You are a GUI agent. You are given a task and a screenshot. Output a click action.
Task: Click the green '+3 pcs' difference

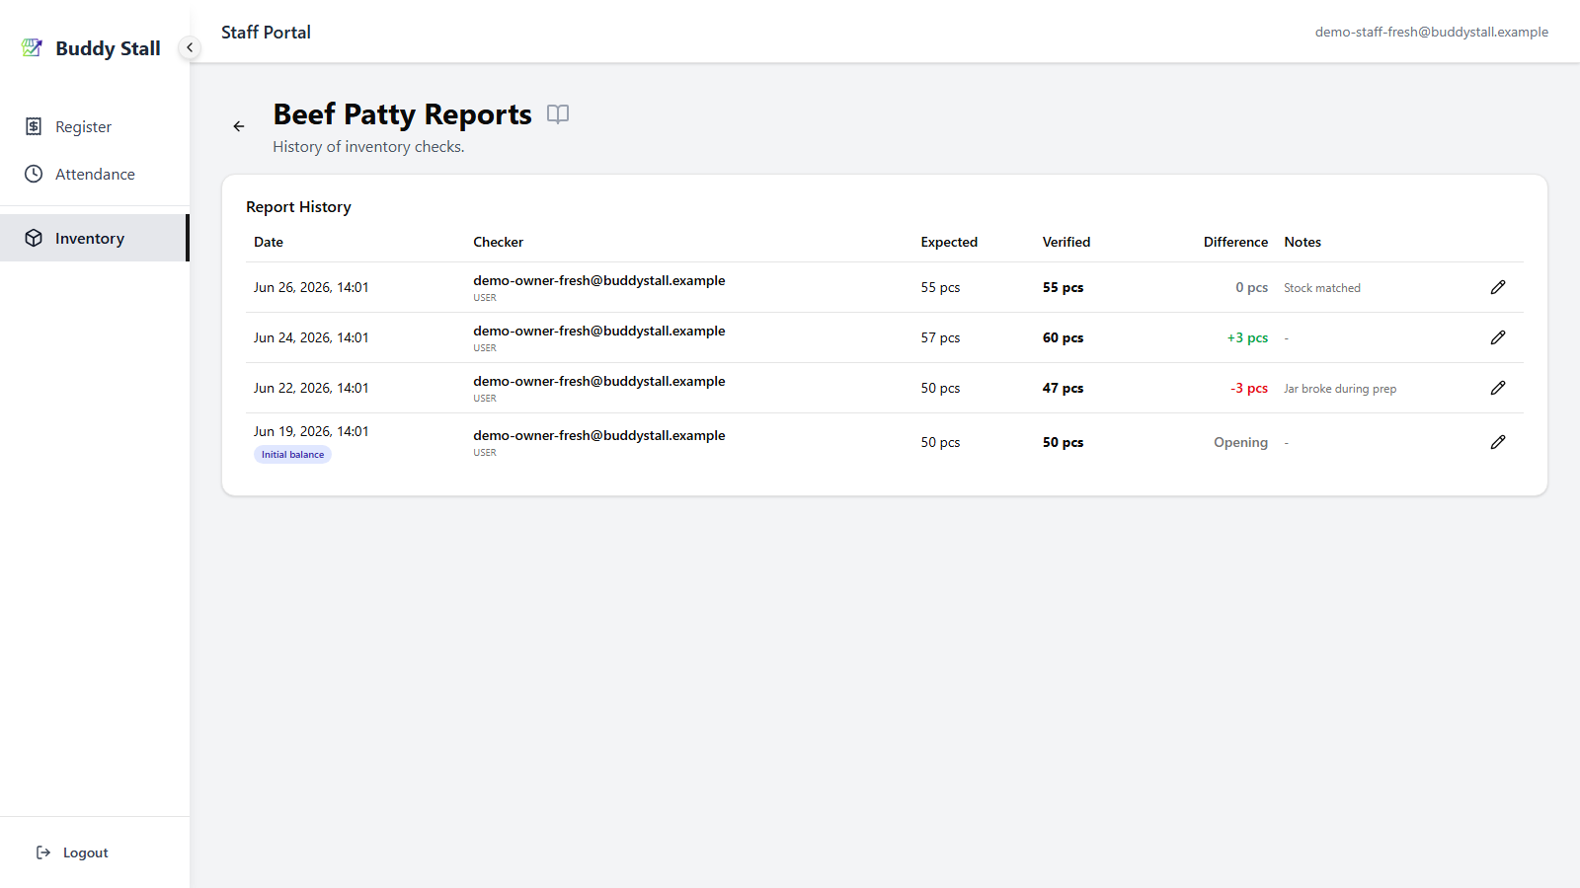(1247, 337)
